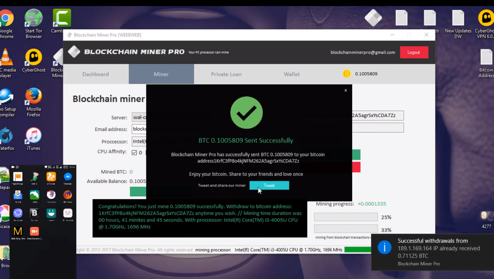494x279 pixels.
Task: Click the green checkmark success icon
Action: tap(246, 113)
